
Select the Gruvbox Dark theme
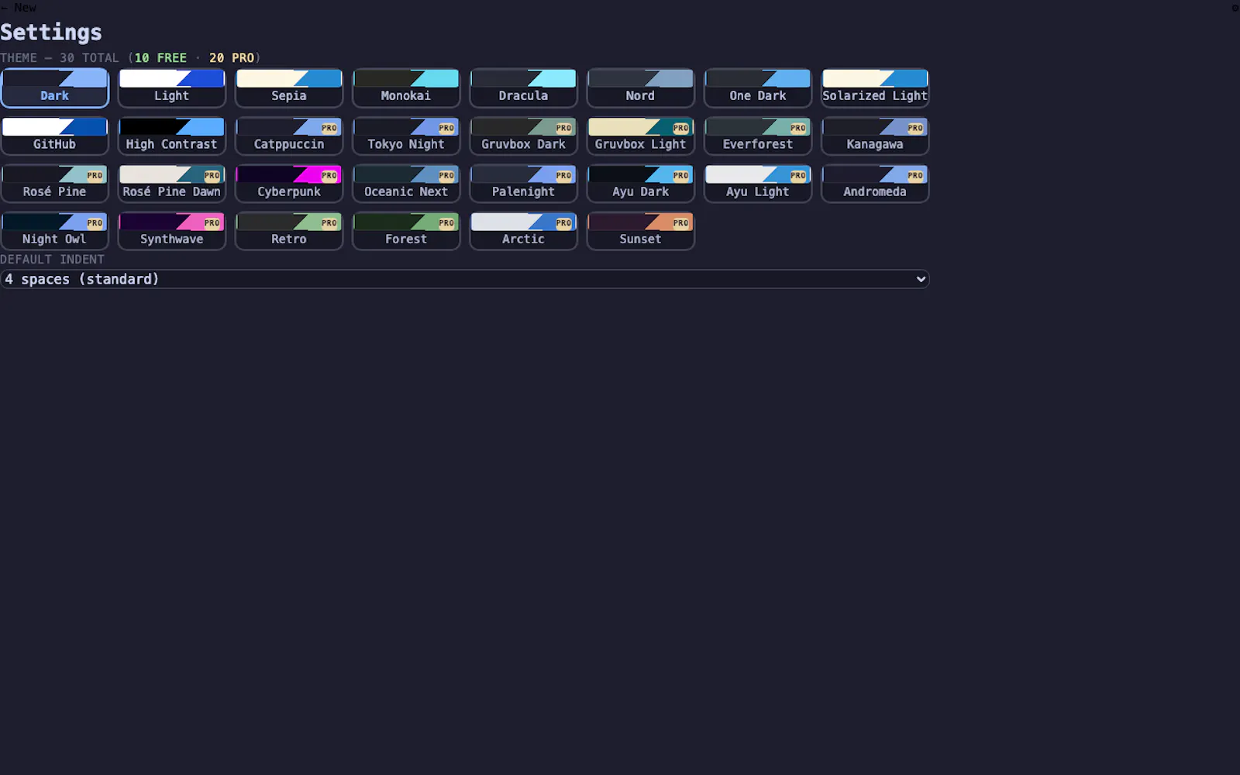(x=523, y=136)
